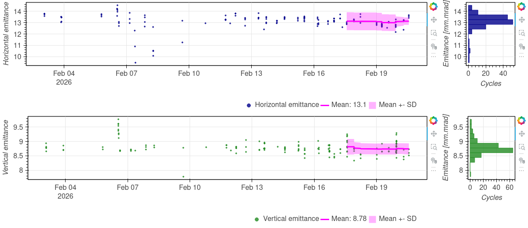Viewport: 528px width, 228px height.
Task: Click Bokeh logo on vertical emittance time plot
Action: [433, 120]
